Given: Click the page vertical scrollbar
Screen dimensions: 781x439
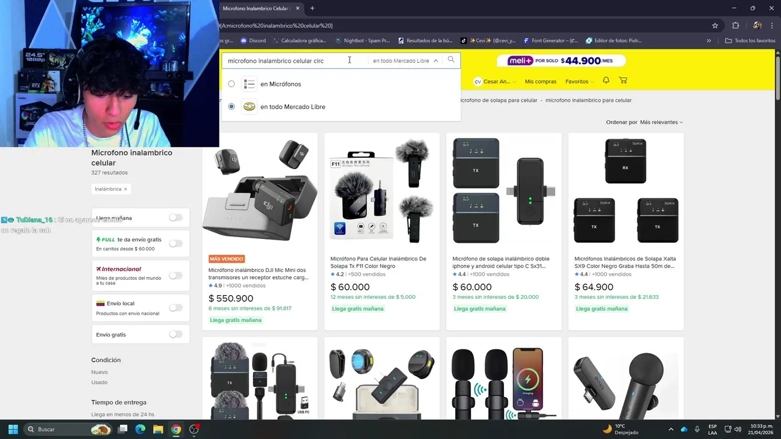Looking at the screenshot, I should (x=777, y=232).
